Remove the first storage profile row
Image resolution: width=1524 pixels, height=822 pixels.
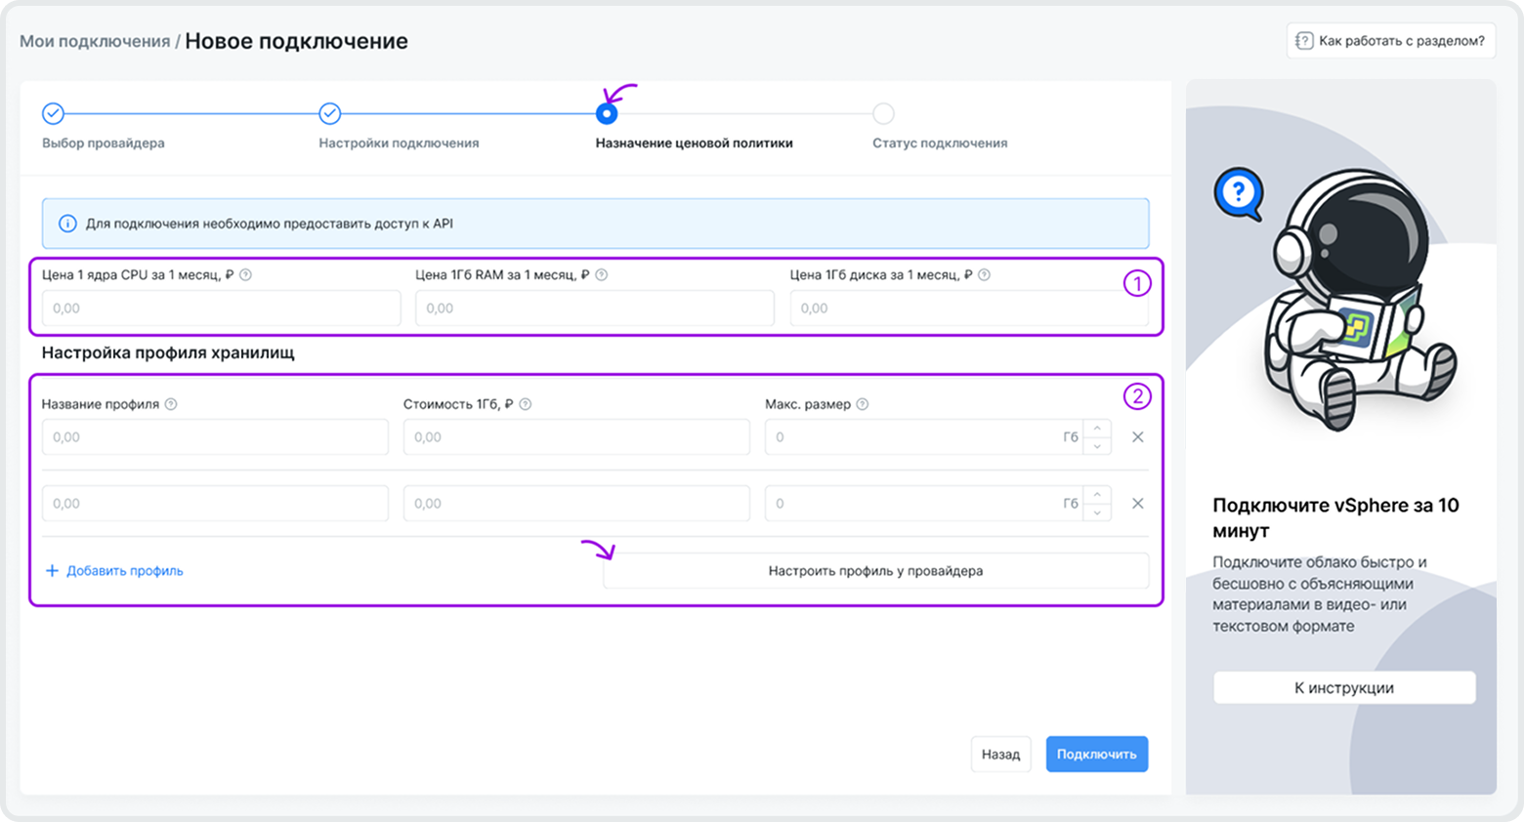pos(1137,437)
